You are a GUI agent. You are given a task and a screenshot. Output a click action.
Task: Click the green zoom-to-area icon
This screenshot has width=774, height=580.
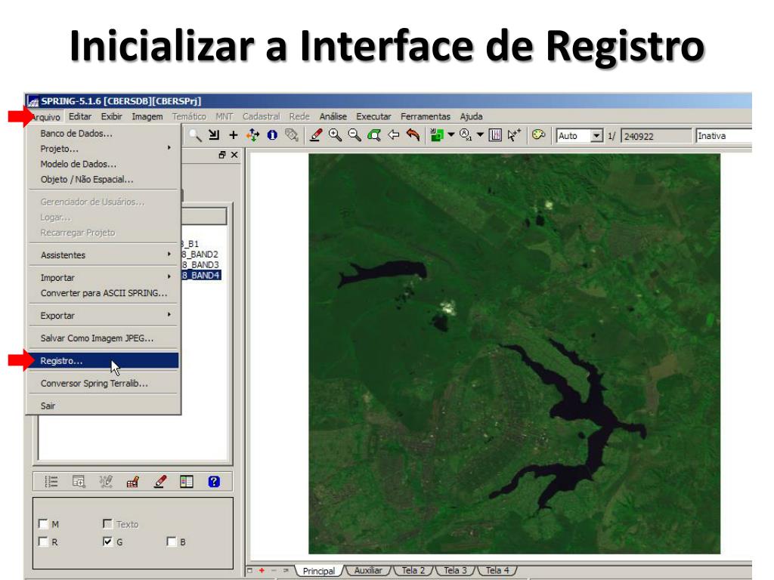click(374, 135)
